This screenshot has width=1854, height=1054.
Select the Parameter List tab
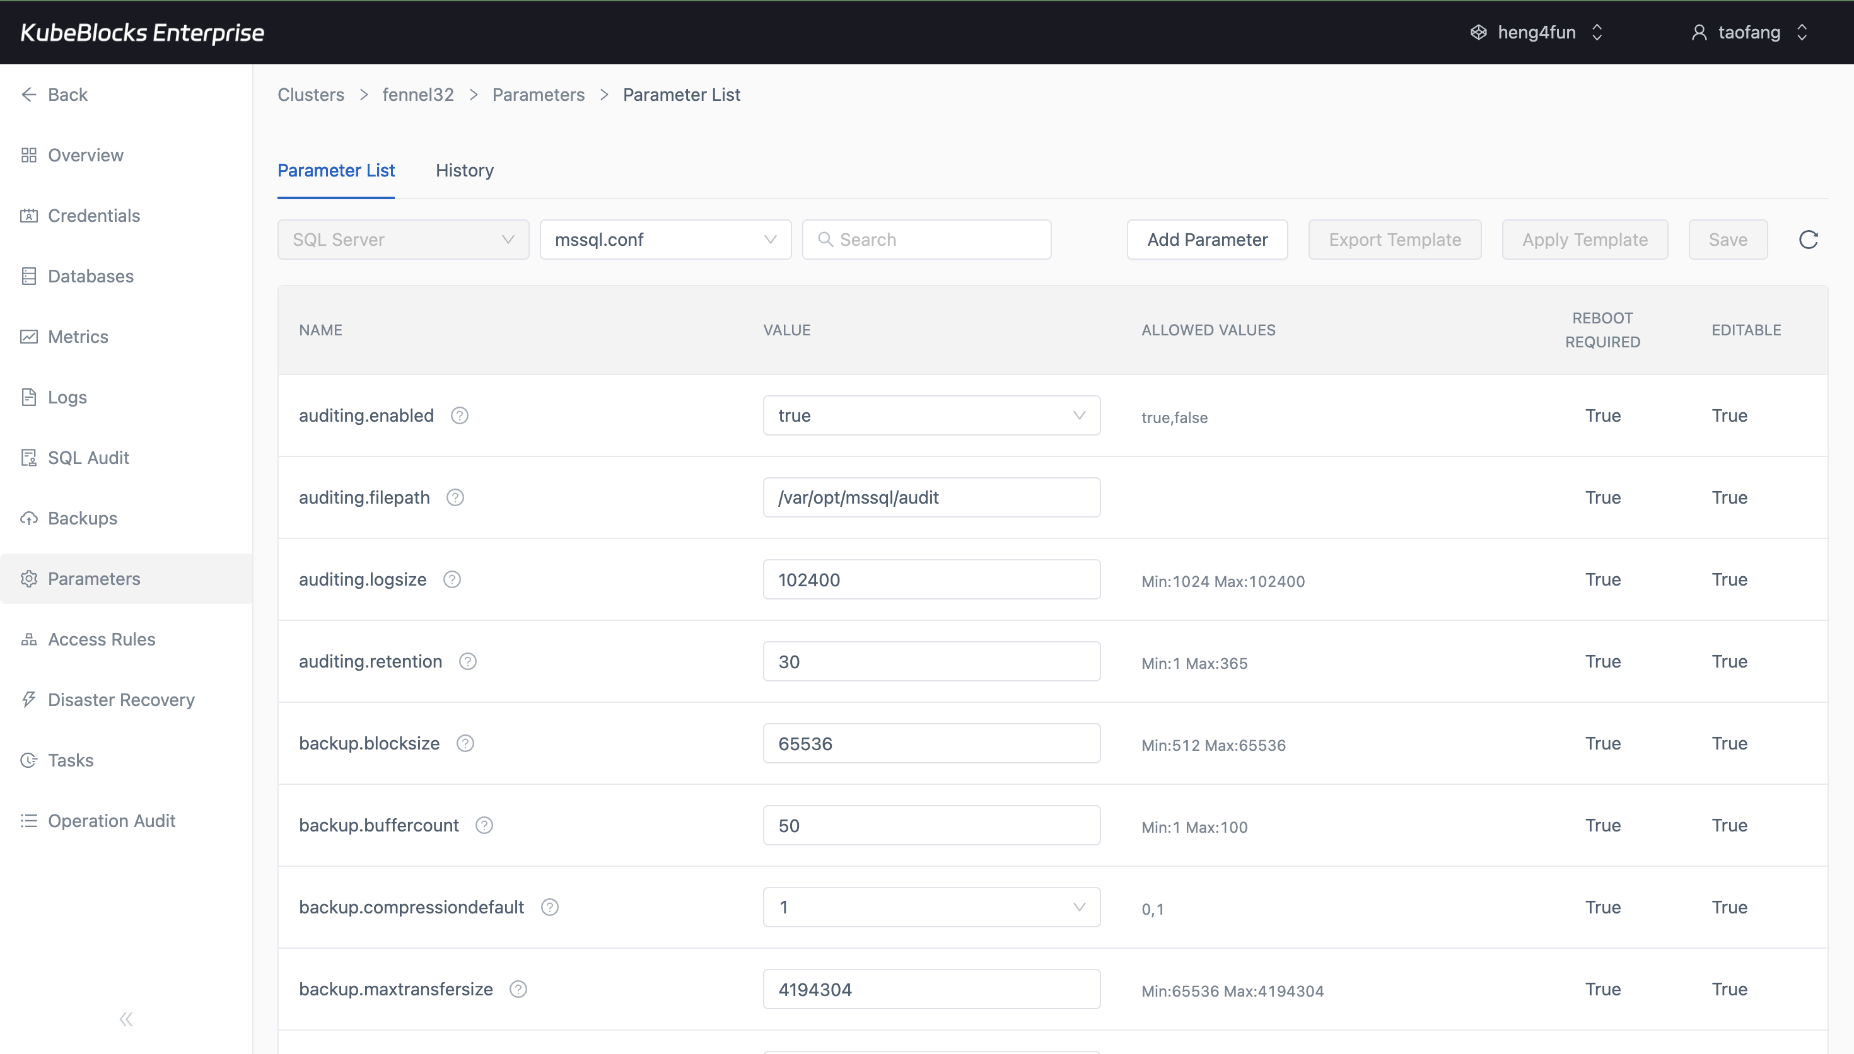[336, 170]
